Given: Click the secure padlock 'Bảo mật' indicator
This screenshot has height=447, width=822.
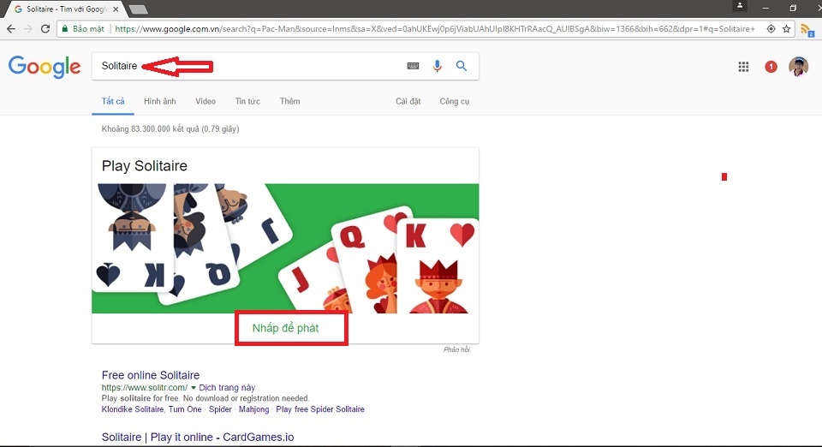Looking at the screenshot, I should 83,29.
